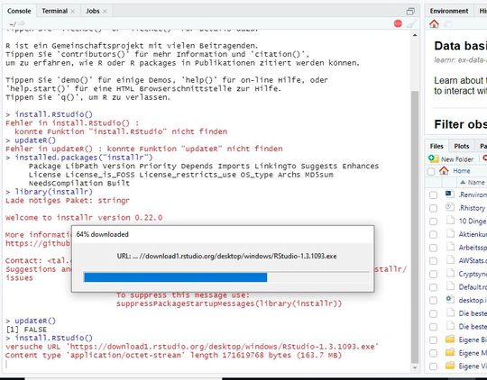This screenshot has height=380, width=487.
Task: Open the Eigene Bi folder name
Action: (x=473, y=339)
